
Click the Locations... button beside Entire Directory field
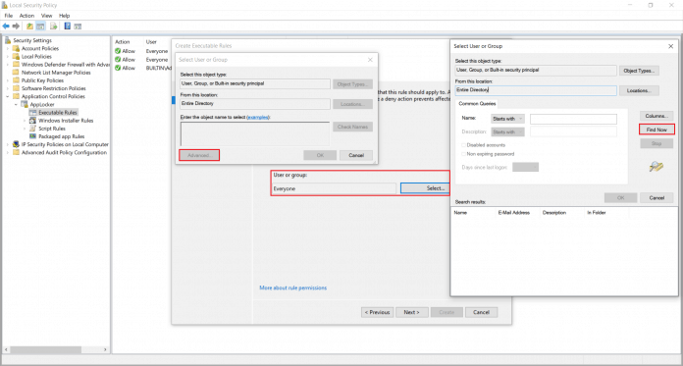click(639, 90)
